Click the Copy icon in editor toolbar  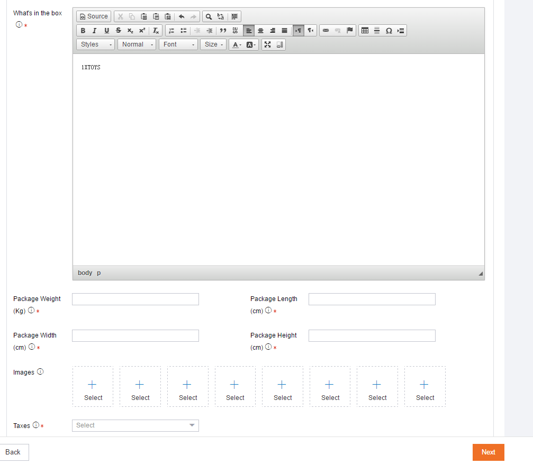(x=132, y=16)
